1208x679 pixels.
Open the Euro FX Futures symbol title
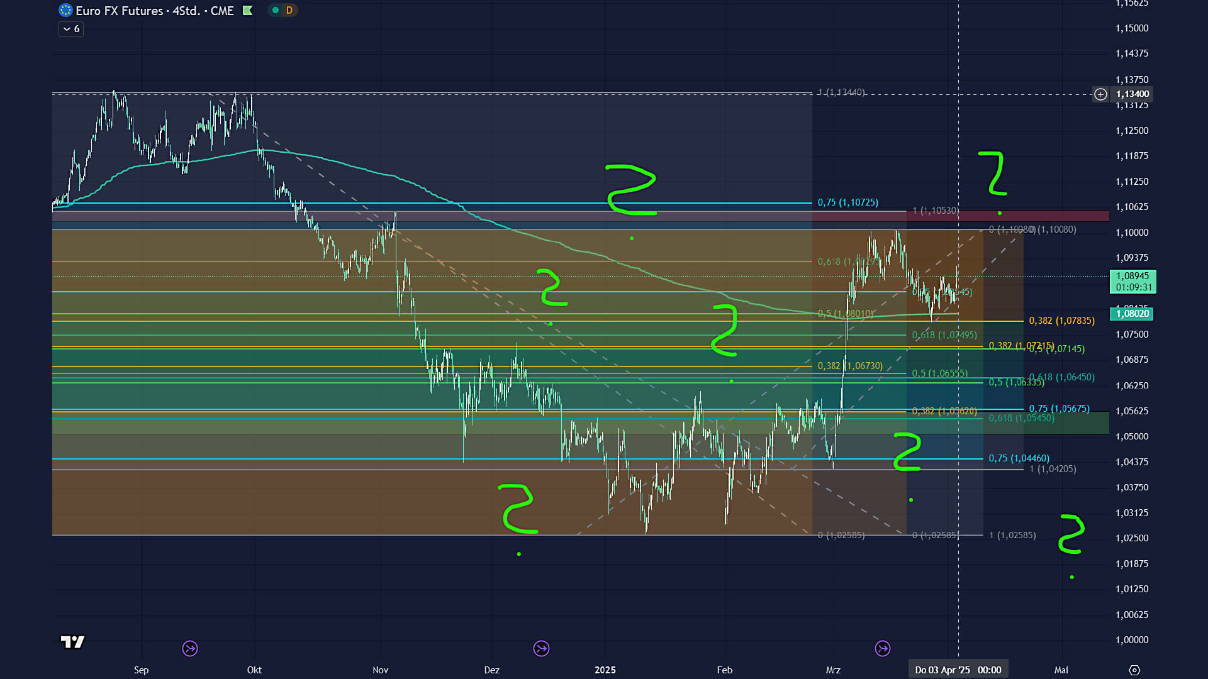155,11
